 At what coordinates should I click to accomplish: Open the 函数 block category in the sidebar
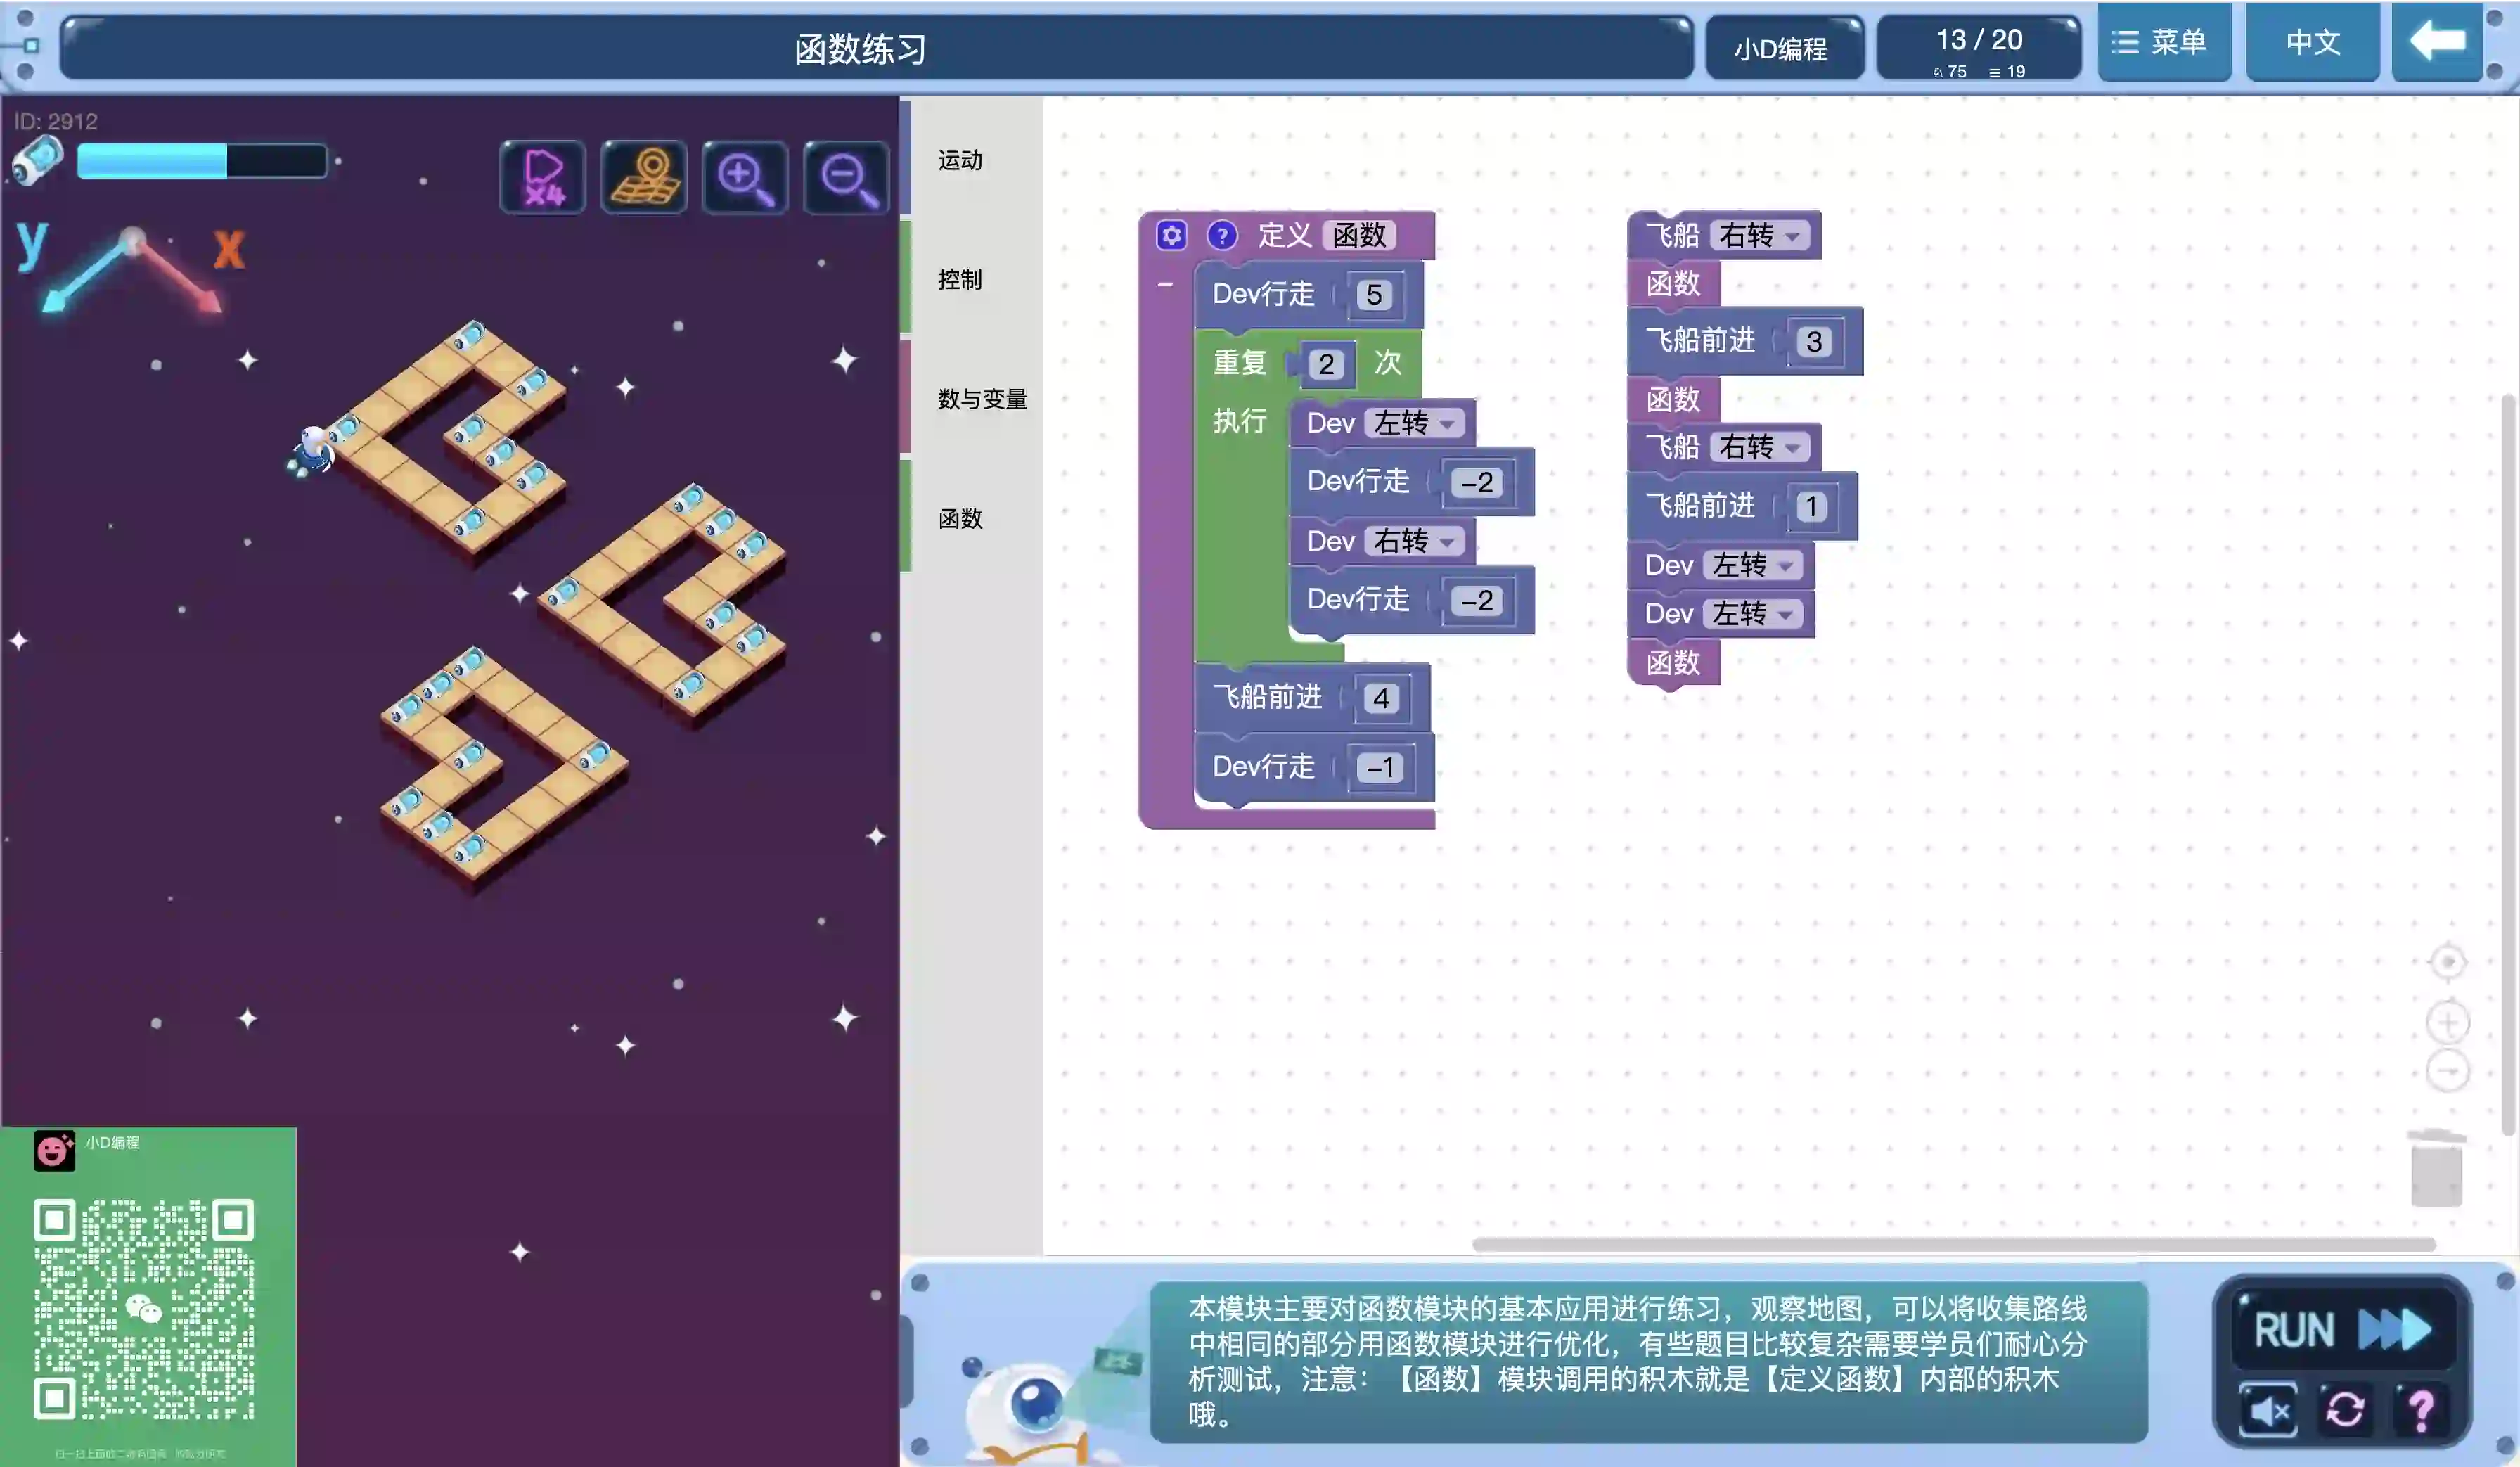point(960,518)
